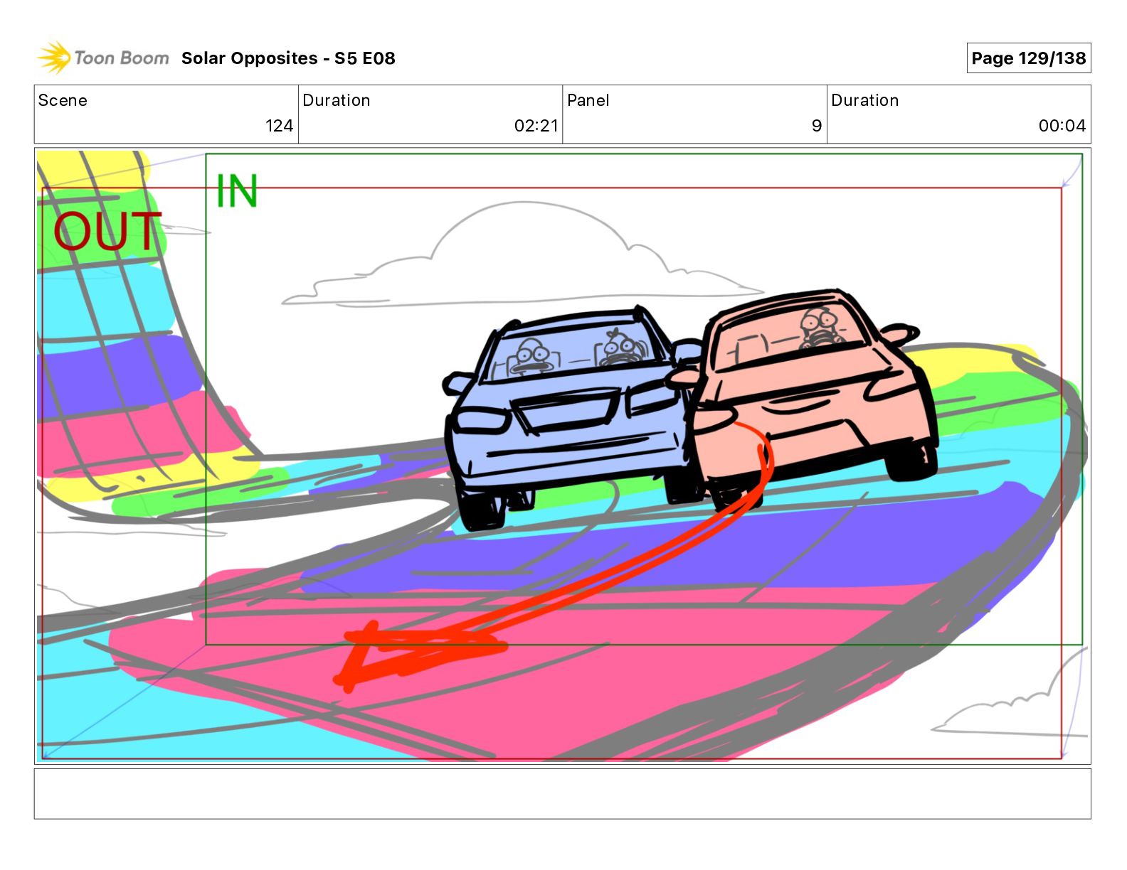Image resolution: width=1127 pixels, height=870 pixels.
Task: Click the empty notes box below the panel
Action: tap(562, 793)
